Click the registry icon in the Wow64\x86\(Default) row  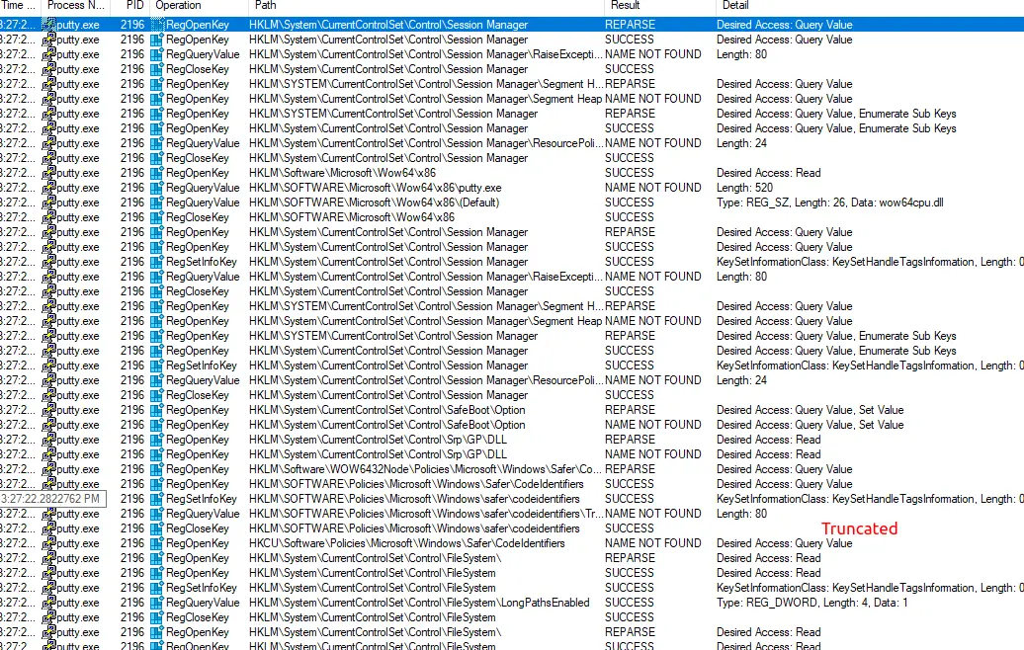point(157,203)
